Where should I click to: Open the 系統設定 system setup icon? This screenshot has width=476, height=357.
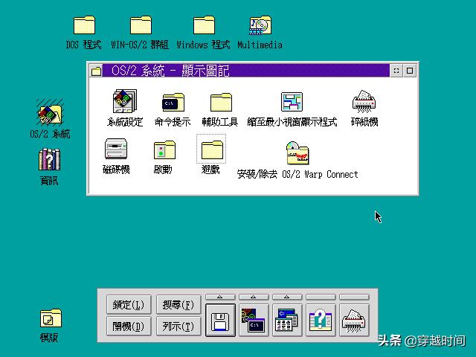124,103
